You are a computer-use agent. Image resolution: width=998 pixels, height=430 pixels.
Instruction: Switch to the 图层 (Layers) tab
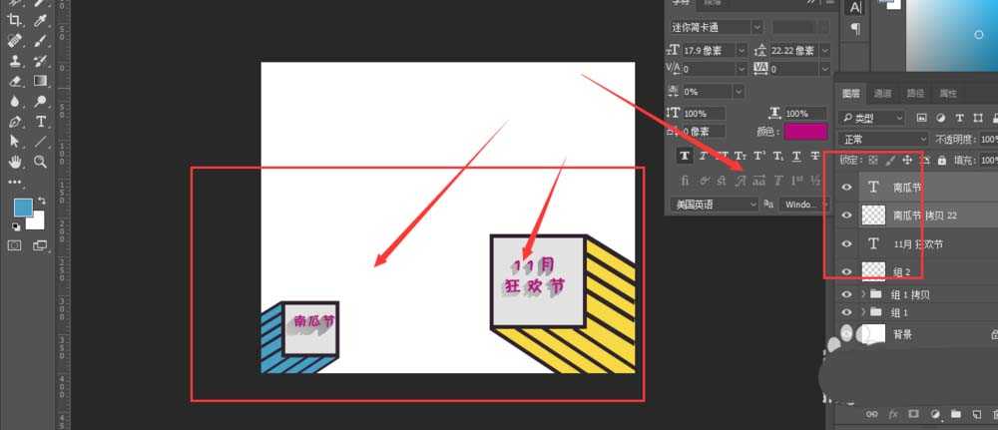tap(851, 94)
